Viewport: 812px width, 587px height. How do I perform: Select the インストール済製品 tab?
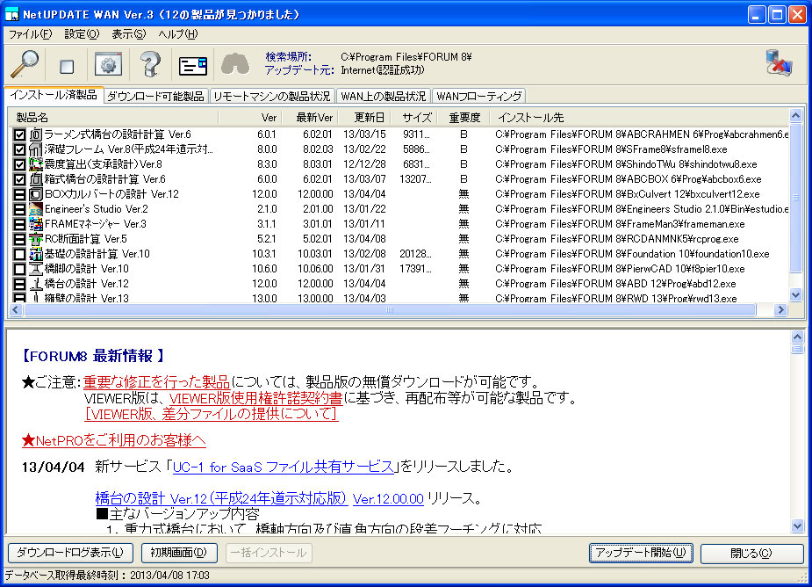tap(54, 95)
